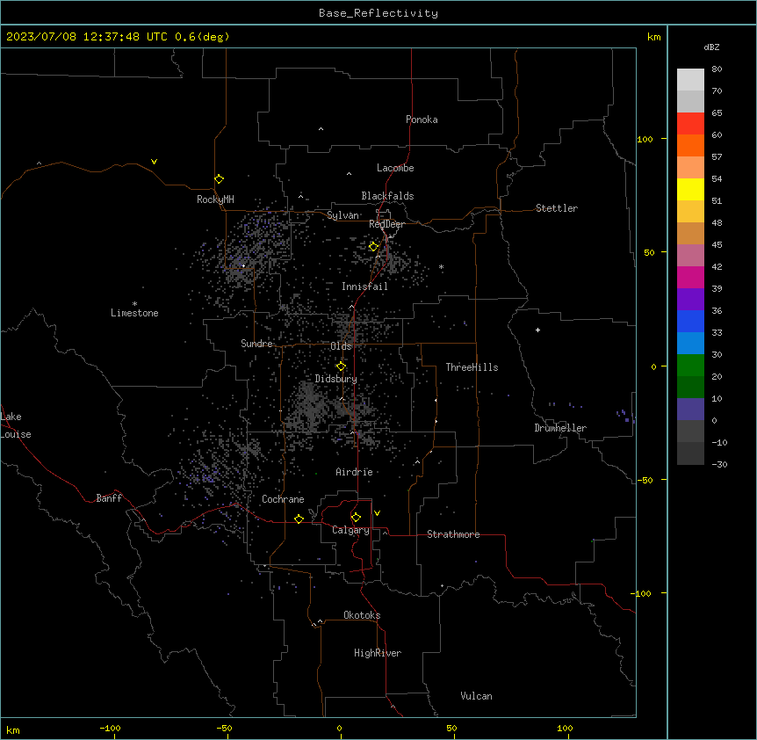This screenshot has width=757, height=740.
Task: Pick the pink 45 dBZ legend swatch
Action: (x=690, y=255)
